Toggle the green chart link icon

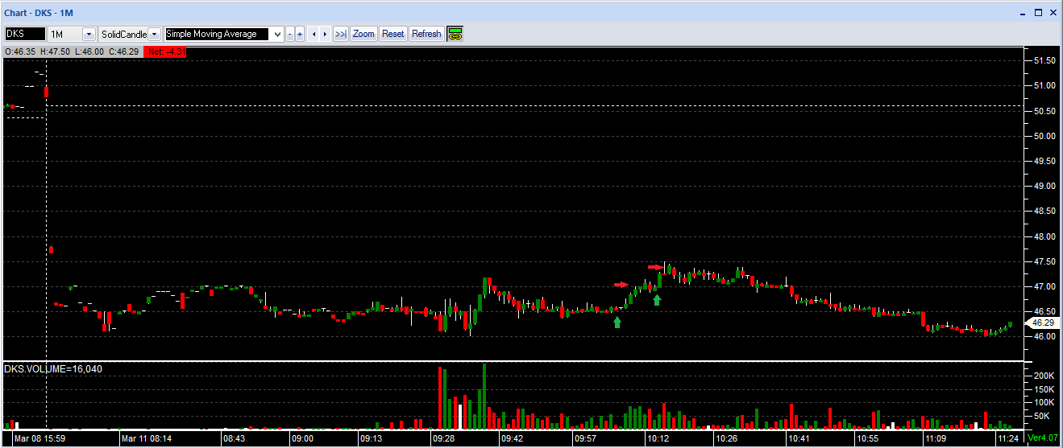pyautogui.click(x=455, y=34)
